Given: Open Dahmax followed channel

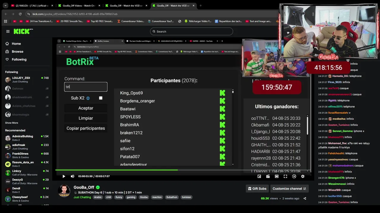Looking at the screenshot, I should point(27,88).
